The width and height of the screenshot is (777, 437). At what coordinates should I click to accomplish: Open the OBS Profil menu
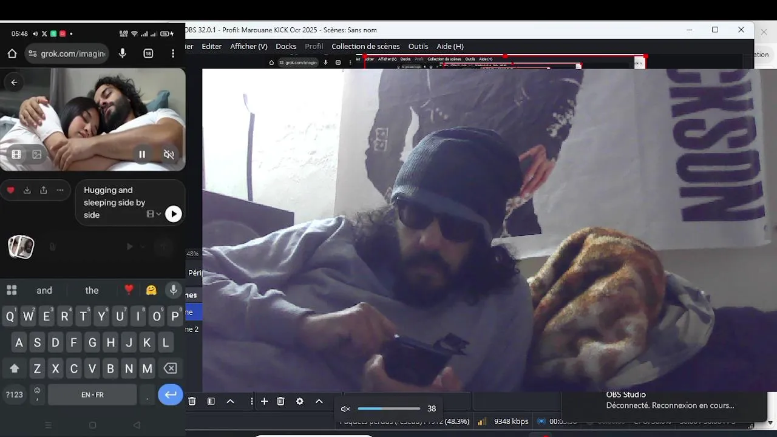coord(314,46)
